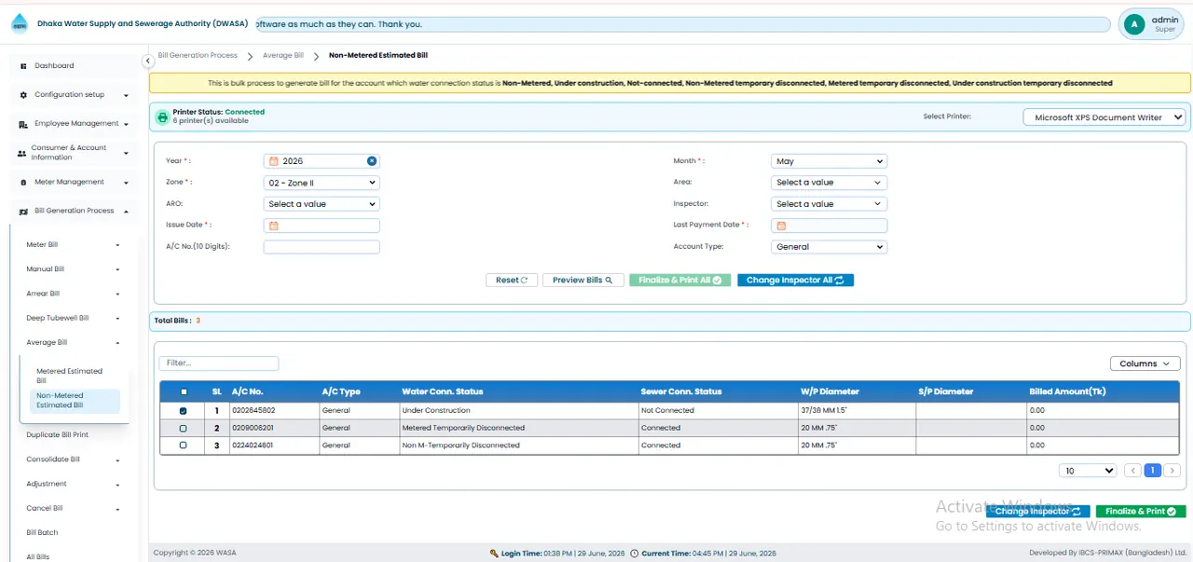The image size is (1193, 562).
Task: Clear the Year value with the X icon
Action: [371, 161]
